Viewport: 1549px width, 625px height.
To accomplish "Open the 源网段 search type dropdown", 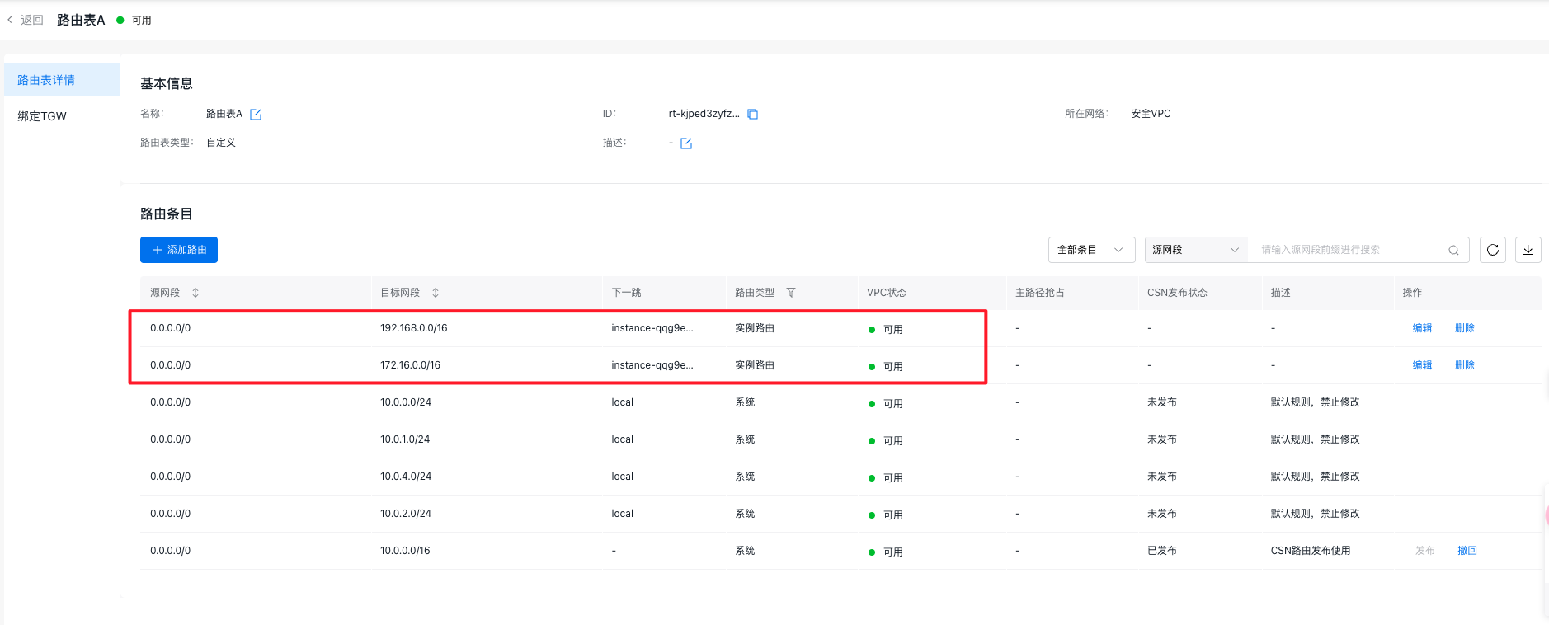I will pyautogui.click(x=1196, y=250).
